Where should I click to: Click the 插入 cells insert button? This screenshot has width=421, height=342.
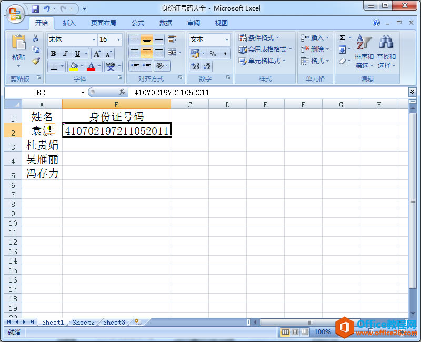tap(315, 38)
